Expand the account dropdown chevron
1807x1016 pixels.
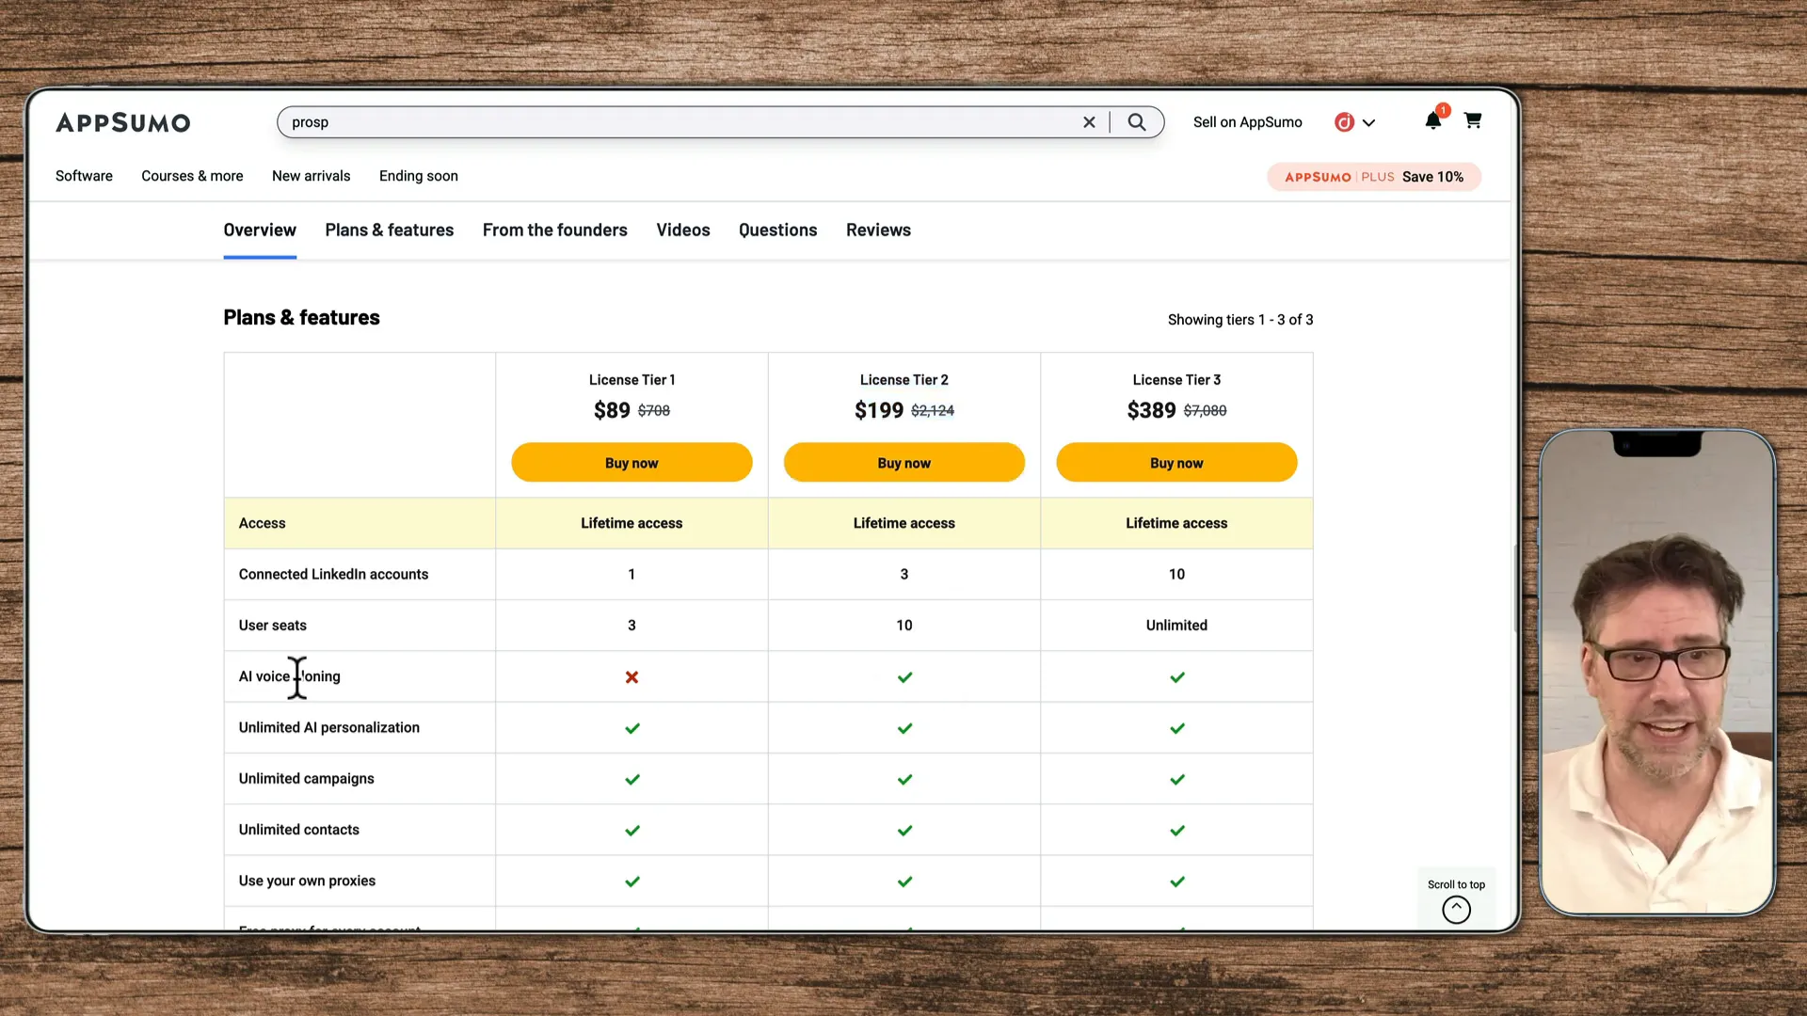[1369, 123]
